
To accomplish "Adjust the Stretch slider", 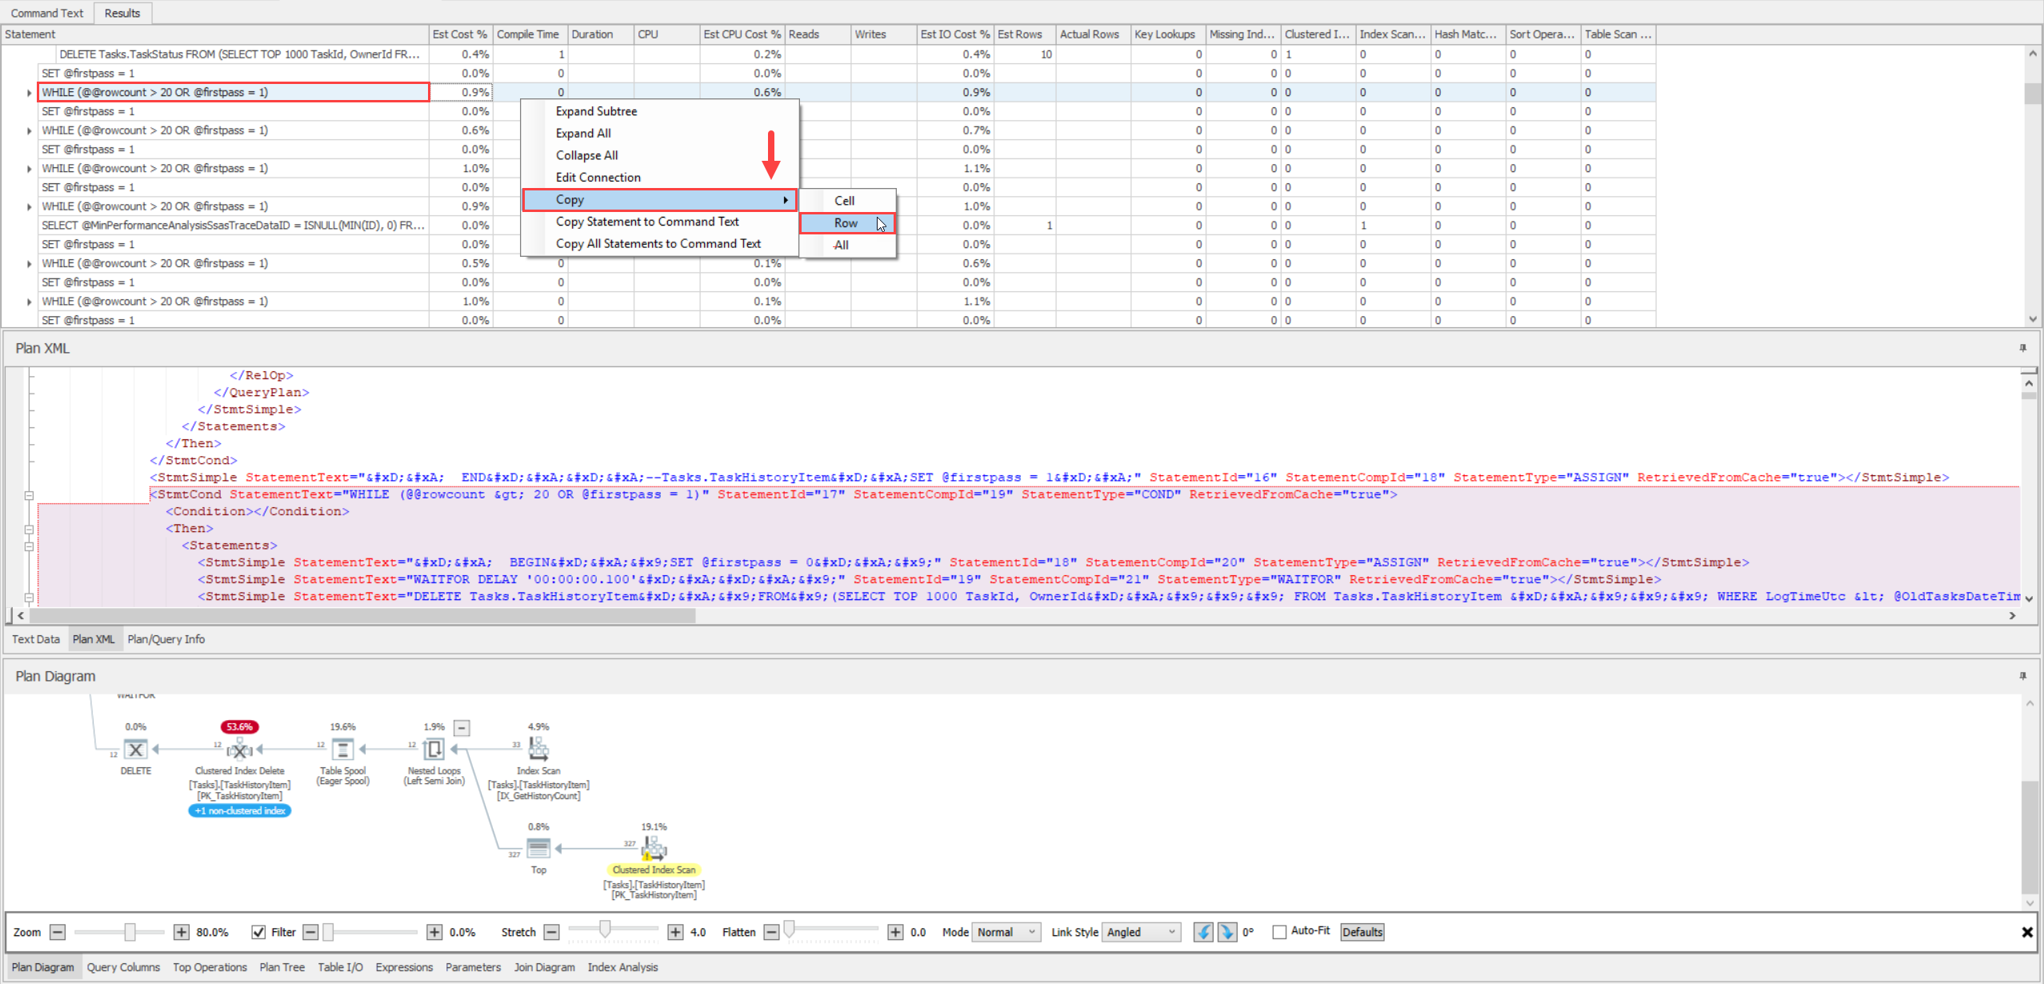I will [x=605, y=929].
